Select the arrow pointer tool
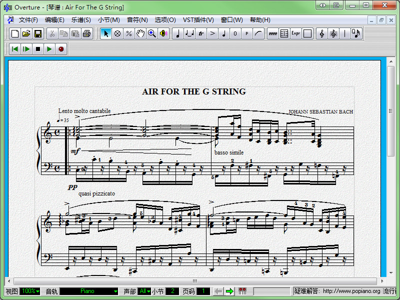400x300 pixels. point(106,33)
